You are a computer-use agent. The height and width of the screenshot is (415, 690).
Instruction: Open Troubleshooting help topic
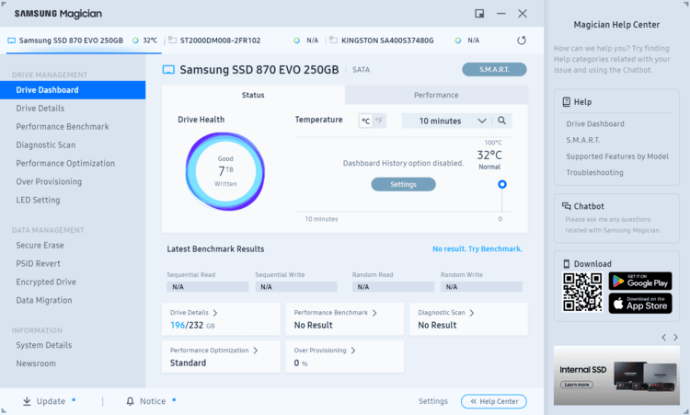pyautogui.click(x=594, y=172)
